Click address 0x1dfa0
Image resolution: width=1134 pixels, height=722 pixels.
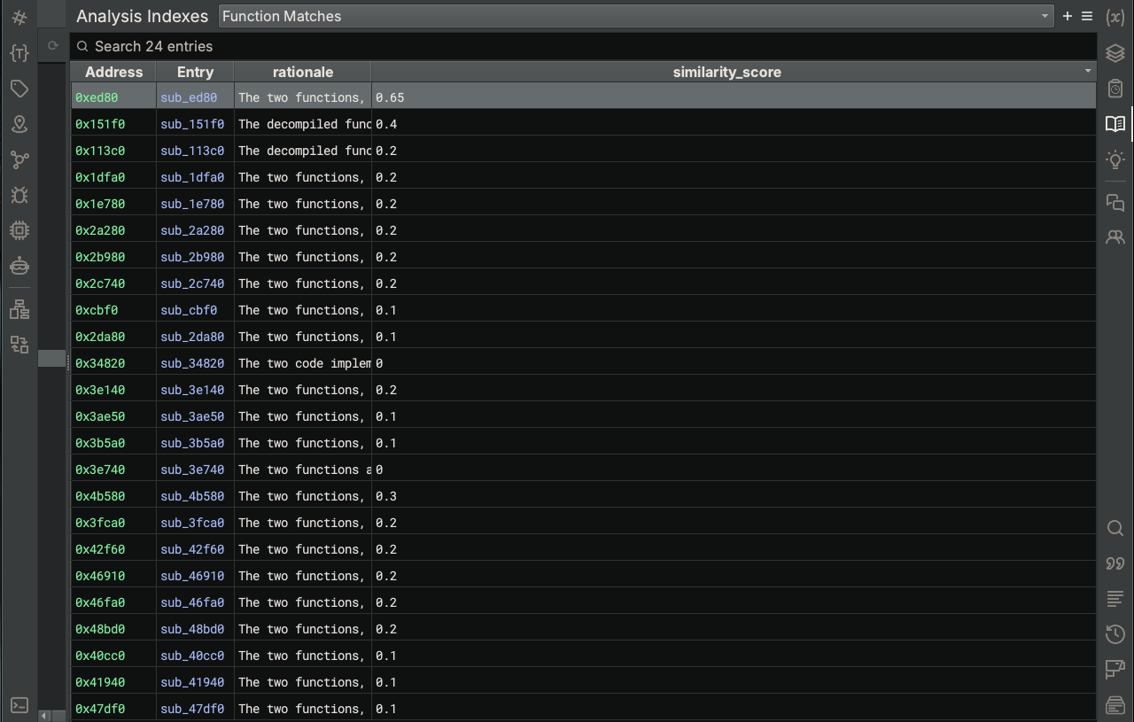[x=100, y=177]
